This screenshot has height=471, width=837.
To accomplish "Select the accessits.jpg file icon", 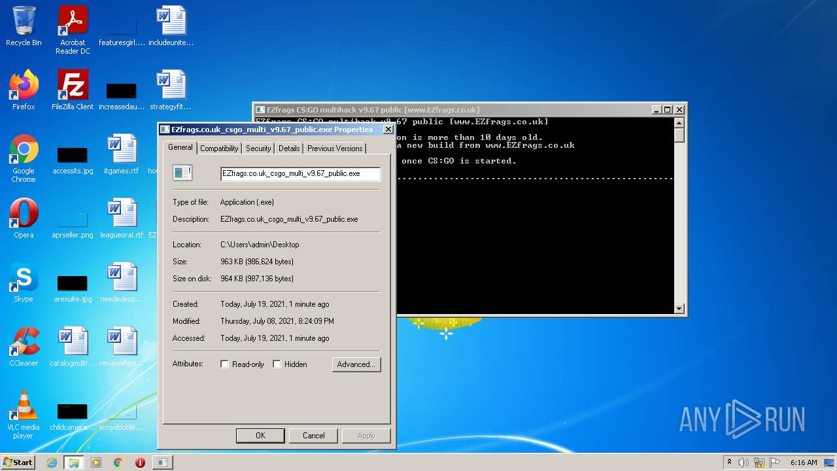I will [x=73, y=161].
